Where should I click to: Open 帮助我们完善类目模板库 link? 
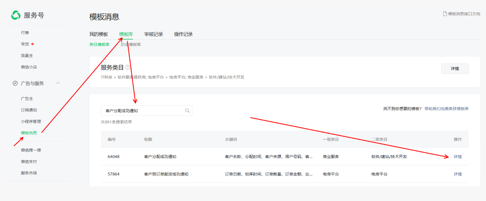(x=446, y=109)
